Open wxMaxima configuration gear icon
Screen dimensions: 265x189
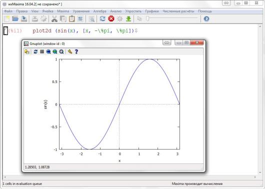pos(43,19)
